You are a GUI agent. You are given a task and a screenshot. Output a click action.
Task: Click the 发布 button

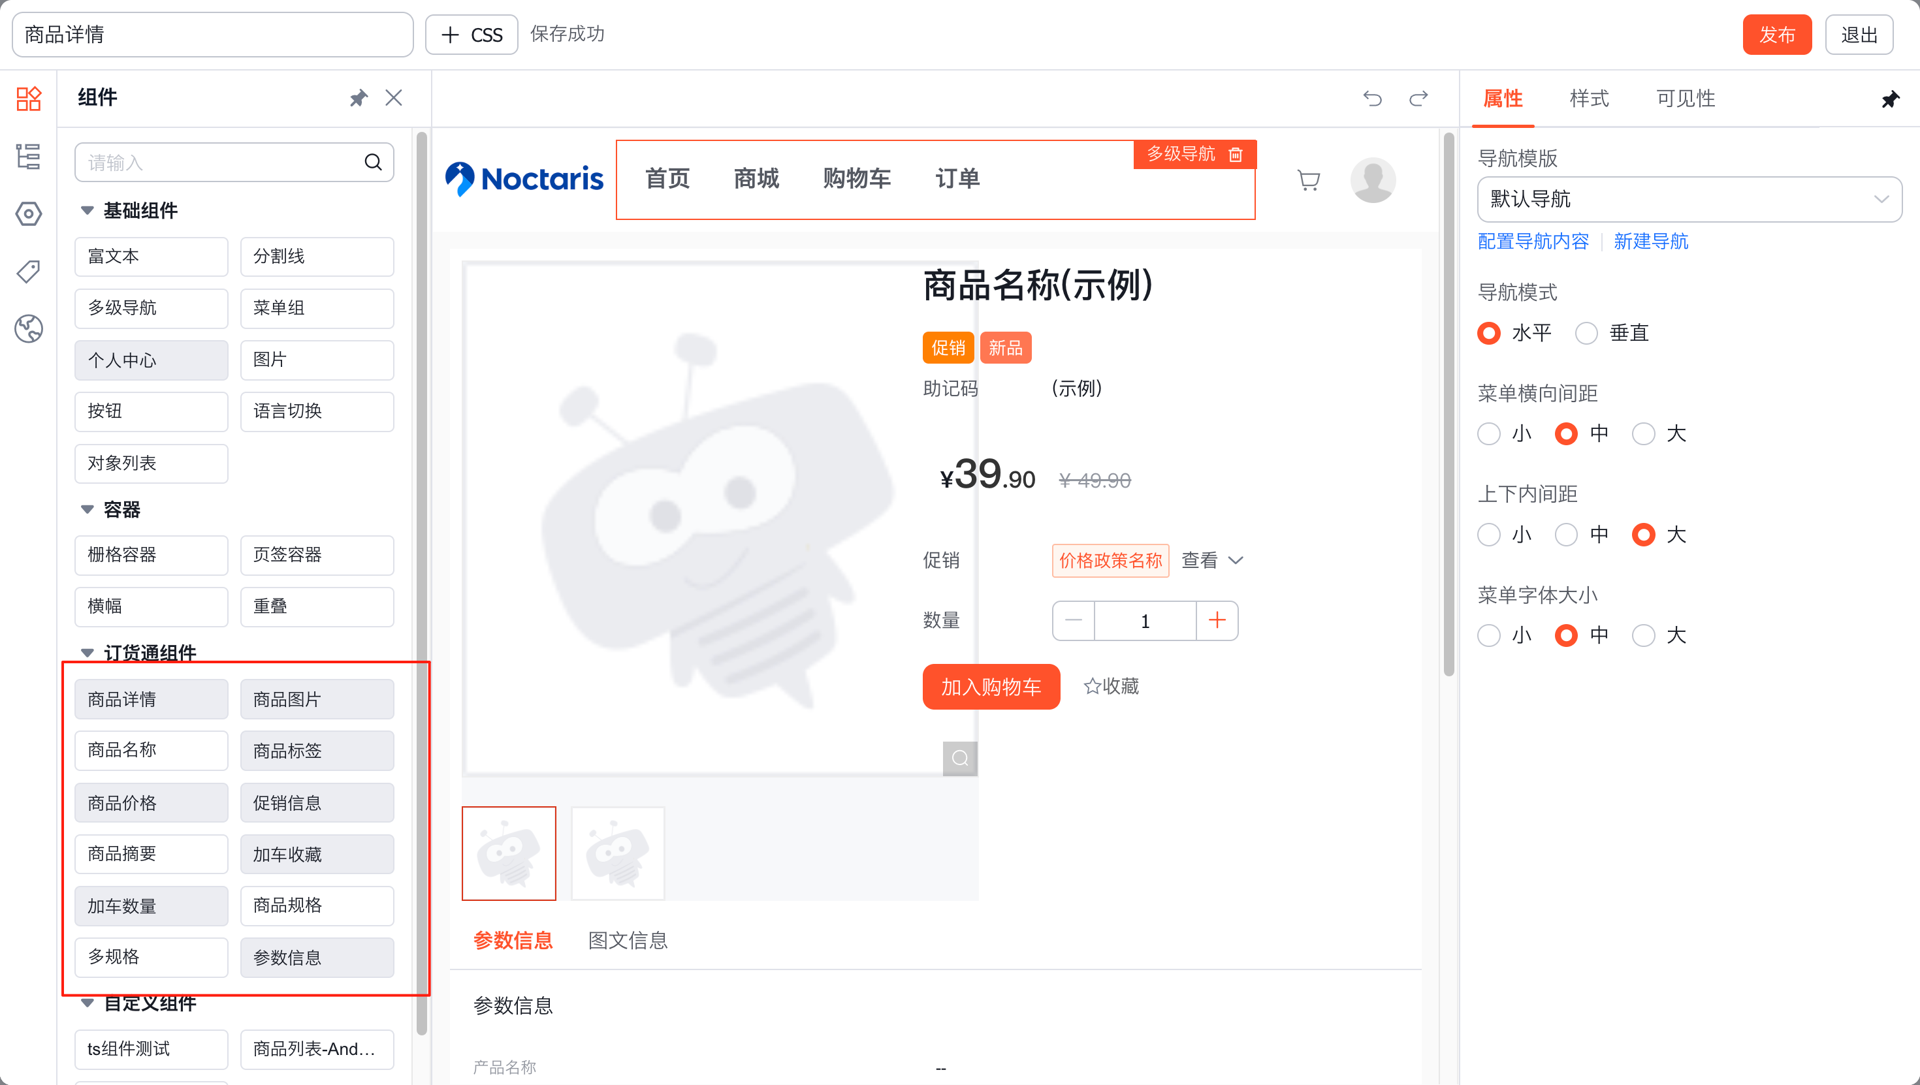click(1776, 35)
